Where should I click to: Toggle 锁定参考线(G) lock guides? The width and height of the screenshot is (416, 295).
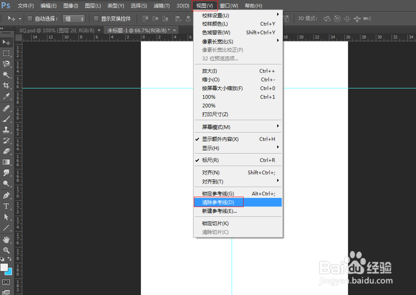click(238, 194)
